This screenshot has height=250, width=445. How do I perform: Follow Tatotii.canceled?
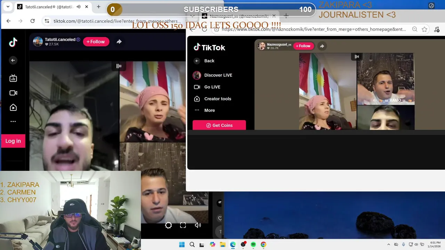tap(96, 42)
